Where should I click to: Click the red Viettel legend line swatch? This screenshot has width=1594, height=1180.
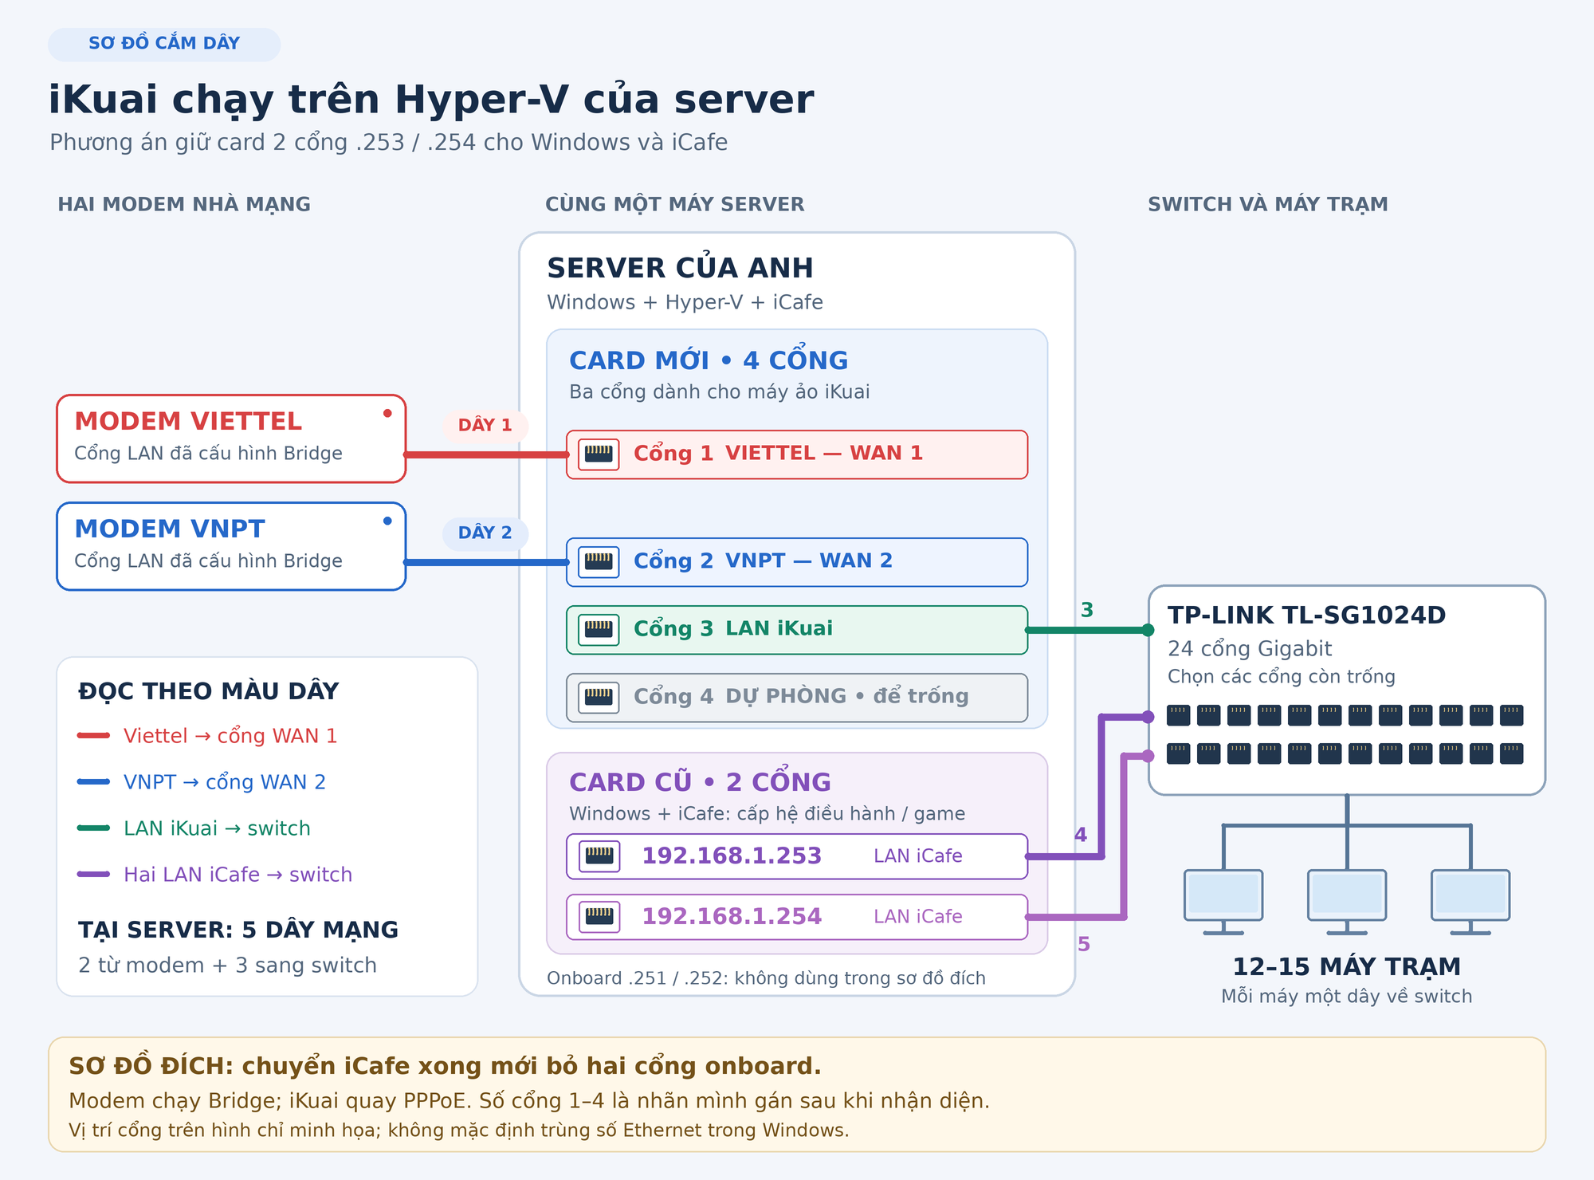[x=93, y=736]
